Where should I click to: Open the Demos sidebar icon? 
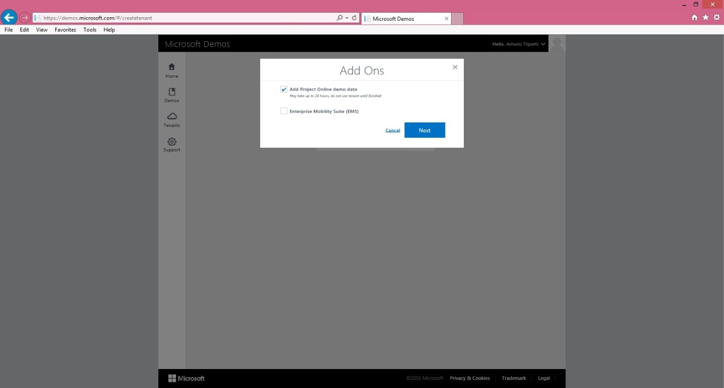coord(172,92)
